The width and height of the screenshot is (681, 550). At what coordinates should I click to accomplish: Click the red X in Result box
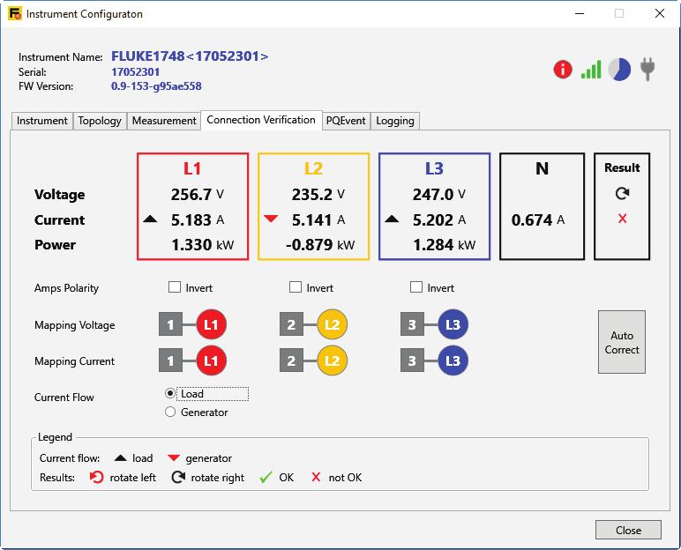point(622,219)
